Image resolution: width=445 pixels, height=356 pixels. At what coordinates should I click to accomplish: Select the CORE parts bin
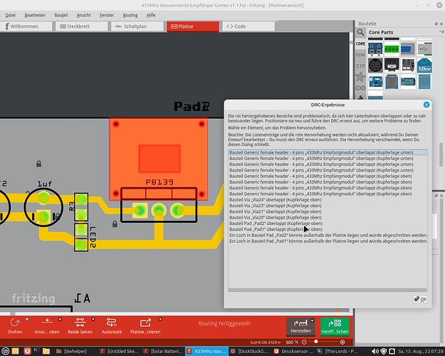point(360,43)
